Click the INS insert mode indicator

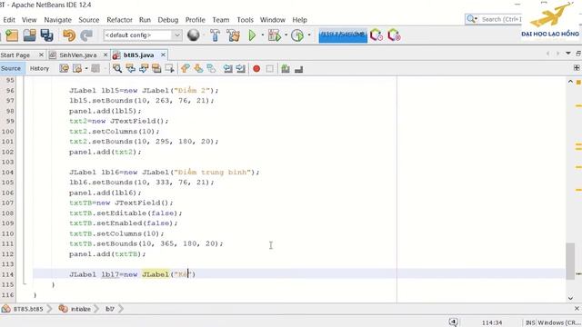point(530,323)
